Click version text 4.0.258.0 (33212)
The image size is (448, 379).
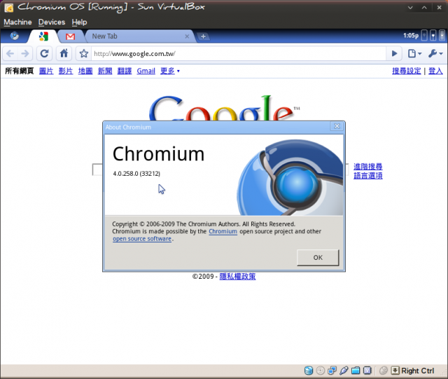[x=136, y=174]
